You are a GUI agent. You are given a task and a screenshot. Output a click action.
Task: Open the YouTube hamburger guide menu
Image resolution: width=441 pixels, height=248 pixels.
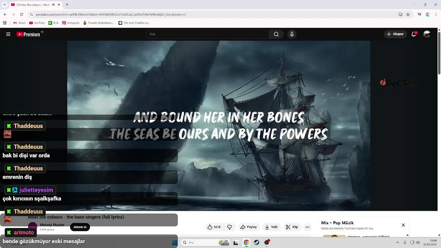coord(8,34)
